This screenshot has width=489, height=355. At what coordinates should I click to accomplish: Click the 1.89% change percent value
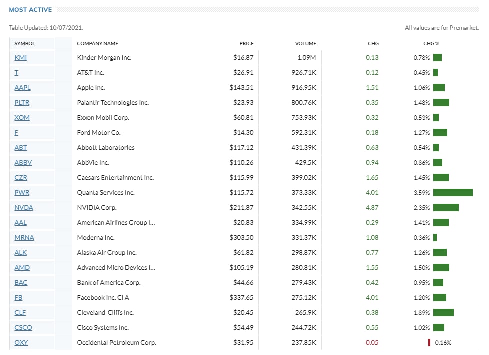422,312
